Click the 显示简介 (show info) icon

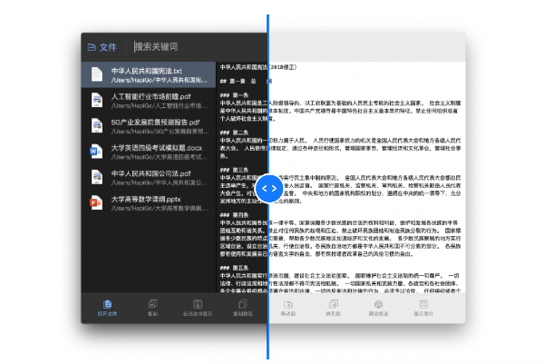[423, 304]
